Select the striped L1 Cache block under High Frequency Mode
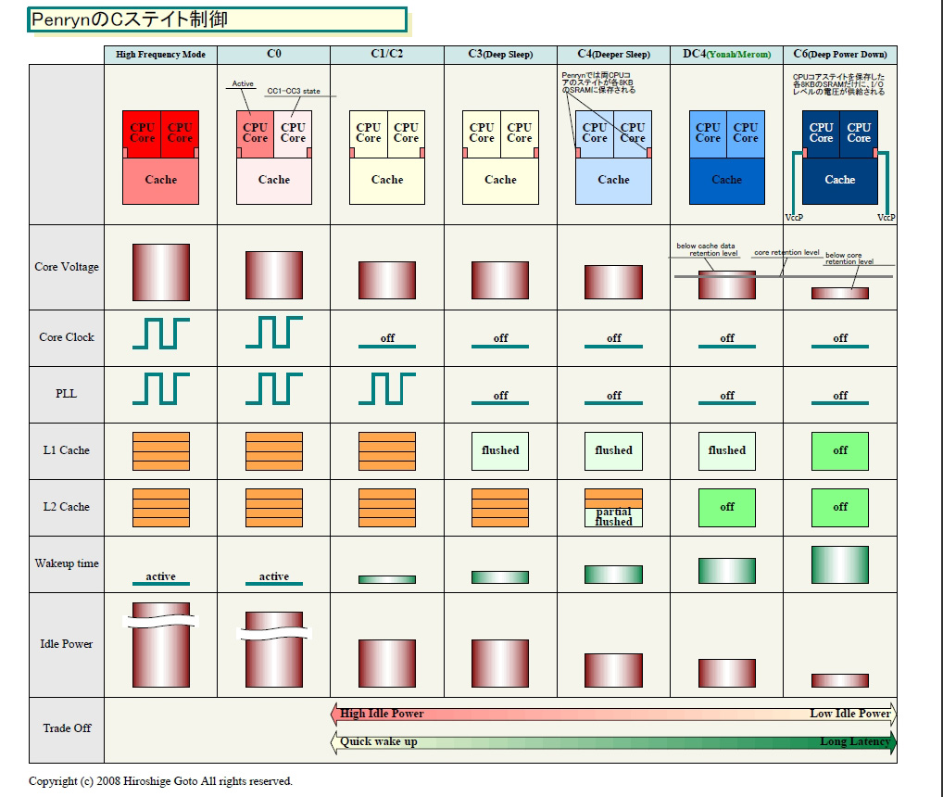 click(160, 451)
